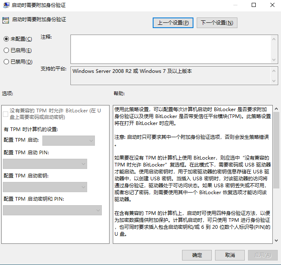Image resolution: width=281 pixels, height=265 pixels.
Task: Maximize the policy settings window
Action: click(254, 5)
